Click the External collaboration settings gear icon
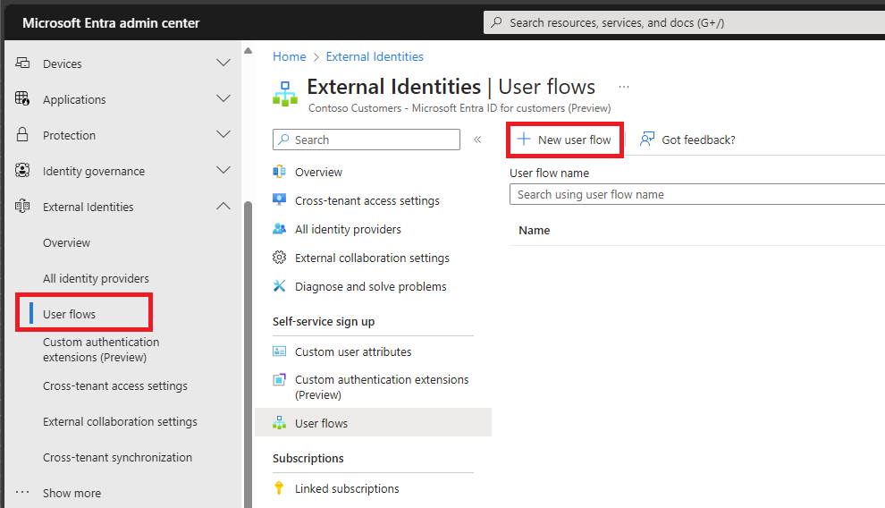The height and width of the screenshot is (508, 885). pos(280,258)
